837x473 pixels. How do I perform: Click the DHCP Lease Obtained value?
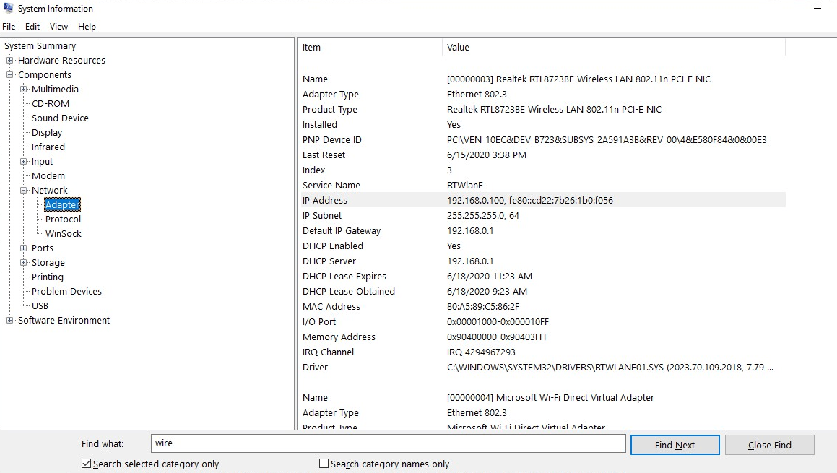[487, 292]
